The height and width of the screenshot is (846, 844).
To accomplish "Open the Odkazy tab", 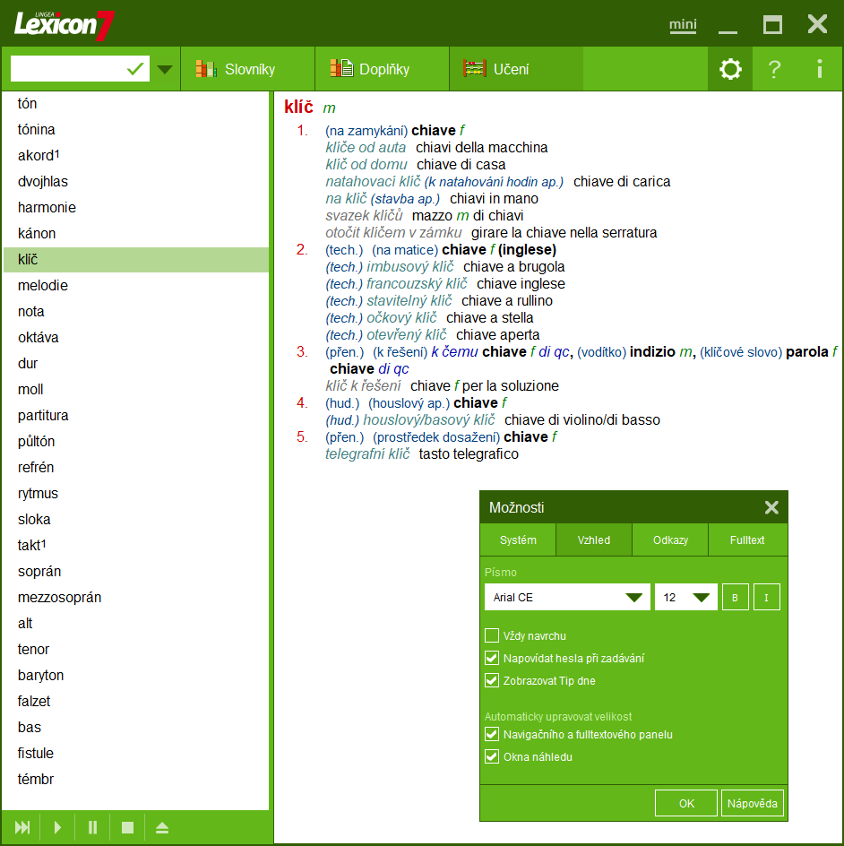I will pyautogui.click(x=670, y=540).
